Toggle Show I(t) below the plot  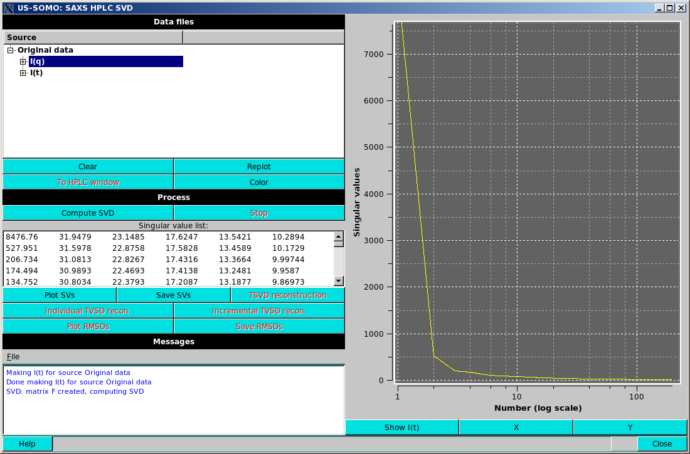click(401, 427)
